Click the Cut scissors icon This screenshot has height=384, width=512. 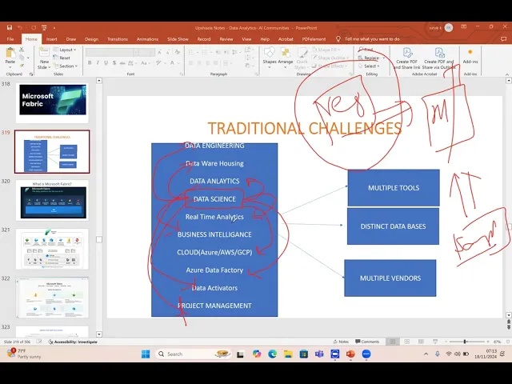(22, 50)
